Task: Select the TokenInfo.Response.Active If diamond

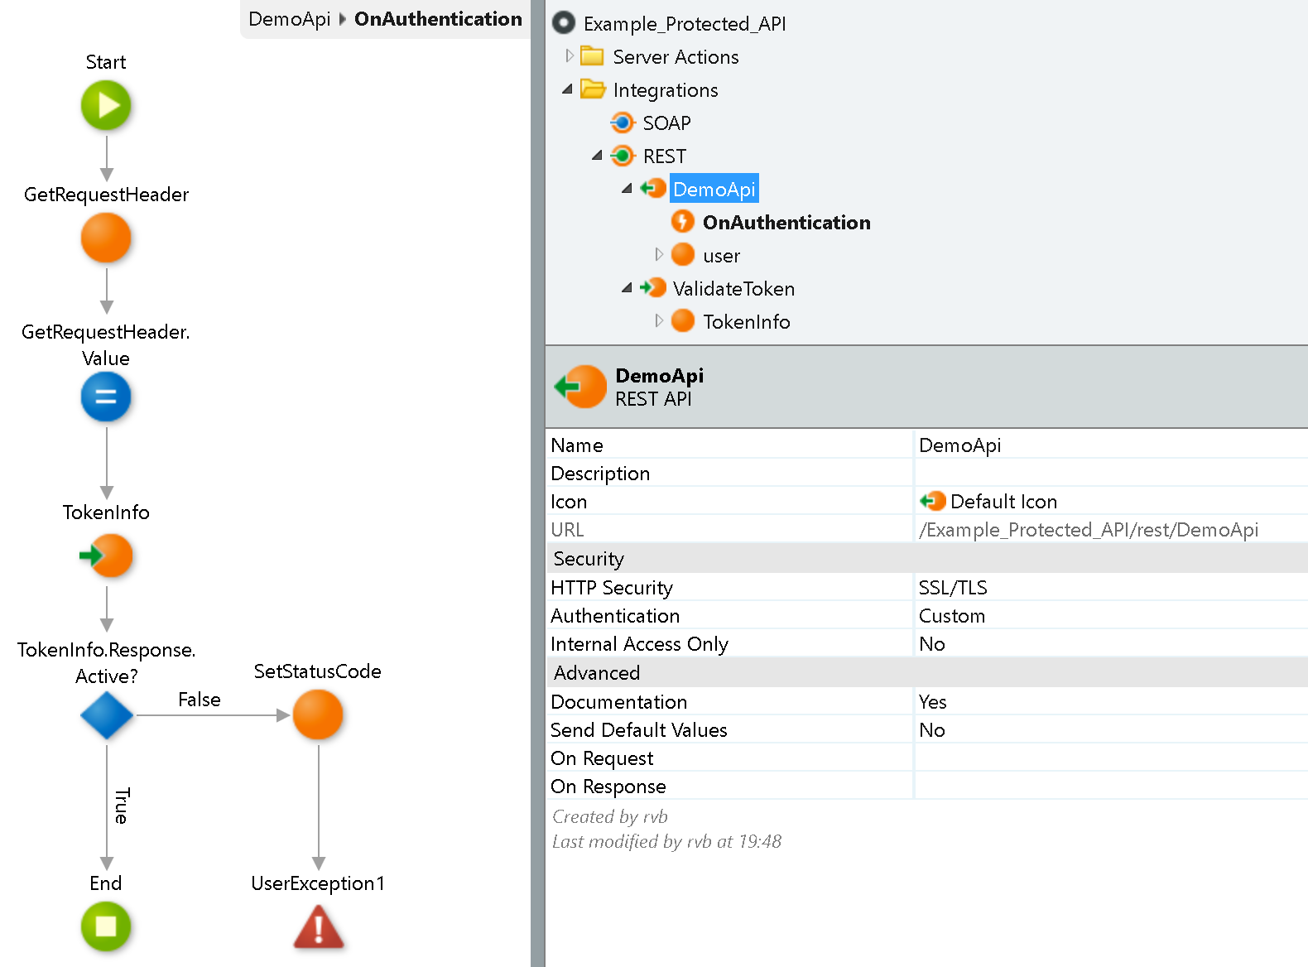Action: point(107,715)
